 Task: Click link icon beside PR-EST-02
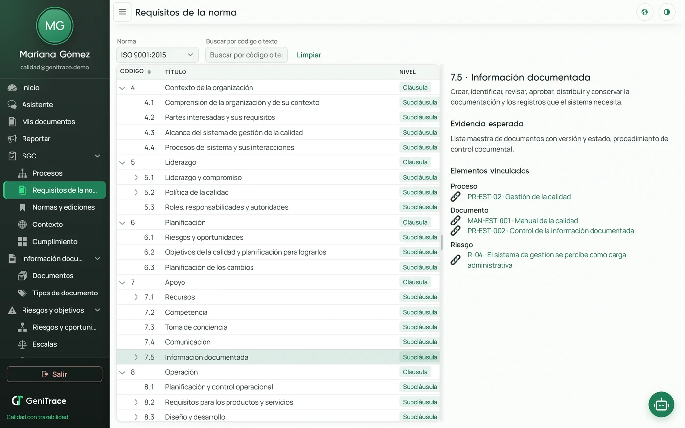click(x=456, y=197)
